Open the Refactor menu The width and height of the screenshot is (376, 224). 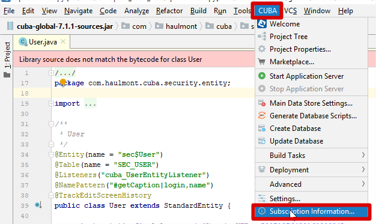click(x=169, y=11)
